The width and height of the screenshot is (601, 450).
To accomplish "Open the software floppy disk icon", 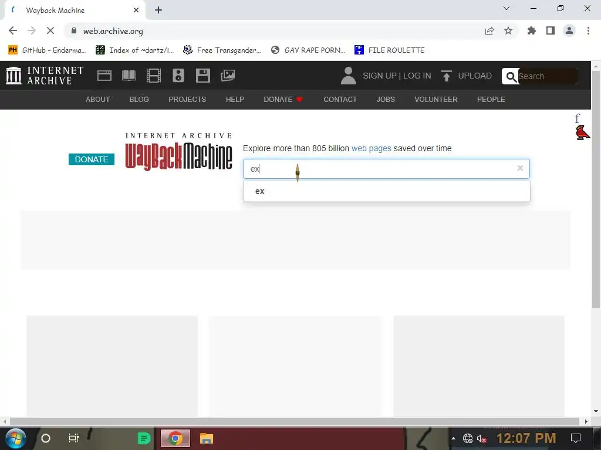I will coord(202,76).
